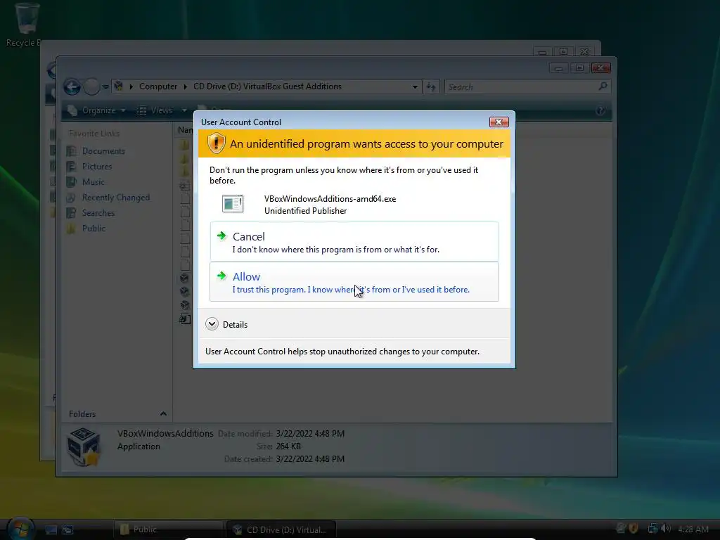Click the taskbar clock showing 4:28 AM
The width and height of the screenshot is (720, 540).
point(693,529)
